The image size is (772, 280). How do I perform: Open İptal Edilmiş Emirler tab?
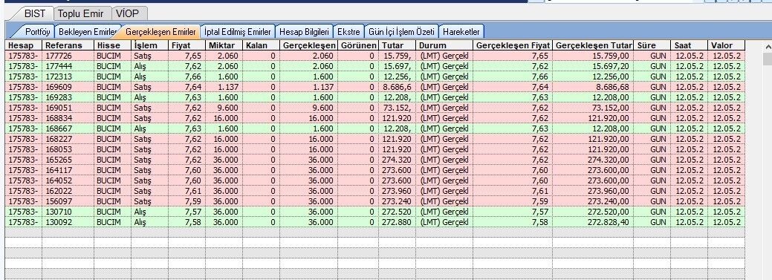(238, 31)
